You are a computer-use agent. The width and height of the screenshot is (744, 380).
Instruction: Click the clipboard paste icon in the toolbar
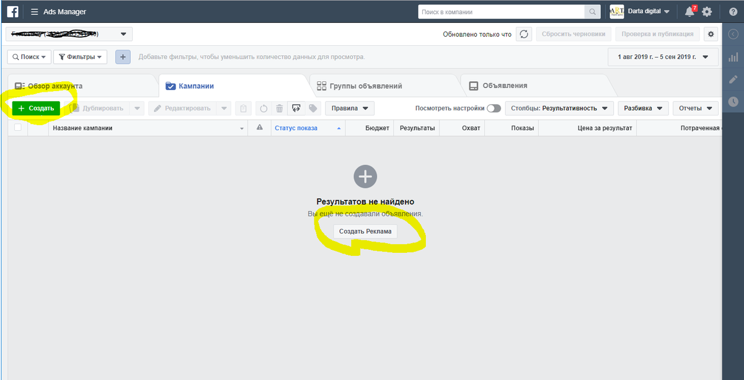(x=244, y=108)
